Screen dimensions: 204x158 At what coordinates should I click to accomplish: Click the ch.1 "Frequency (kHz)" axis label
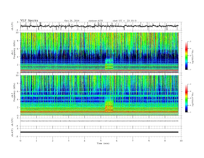click(14, 50)
